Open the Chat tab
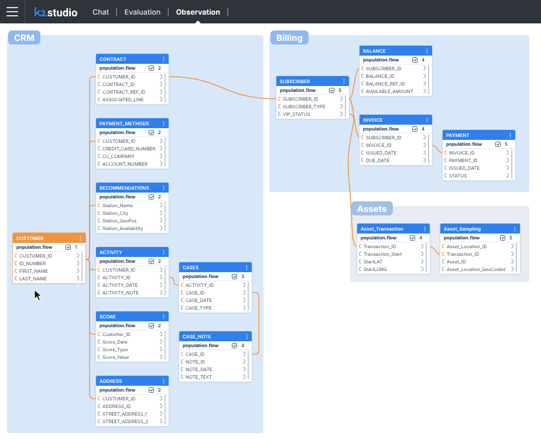This screenshot has height=439, width=541. coord(100,12)
